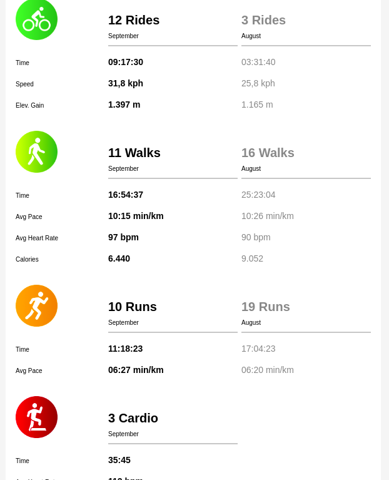The image size is (389, 480).
Task: View the 19 Runs August total
Action: pyautogui.click(x=266, y=307)
